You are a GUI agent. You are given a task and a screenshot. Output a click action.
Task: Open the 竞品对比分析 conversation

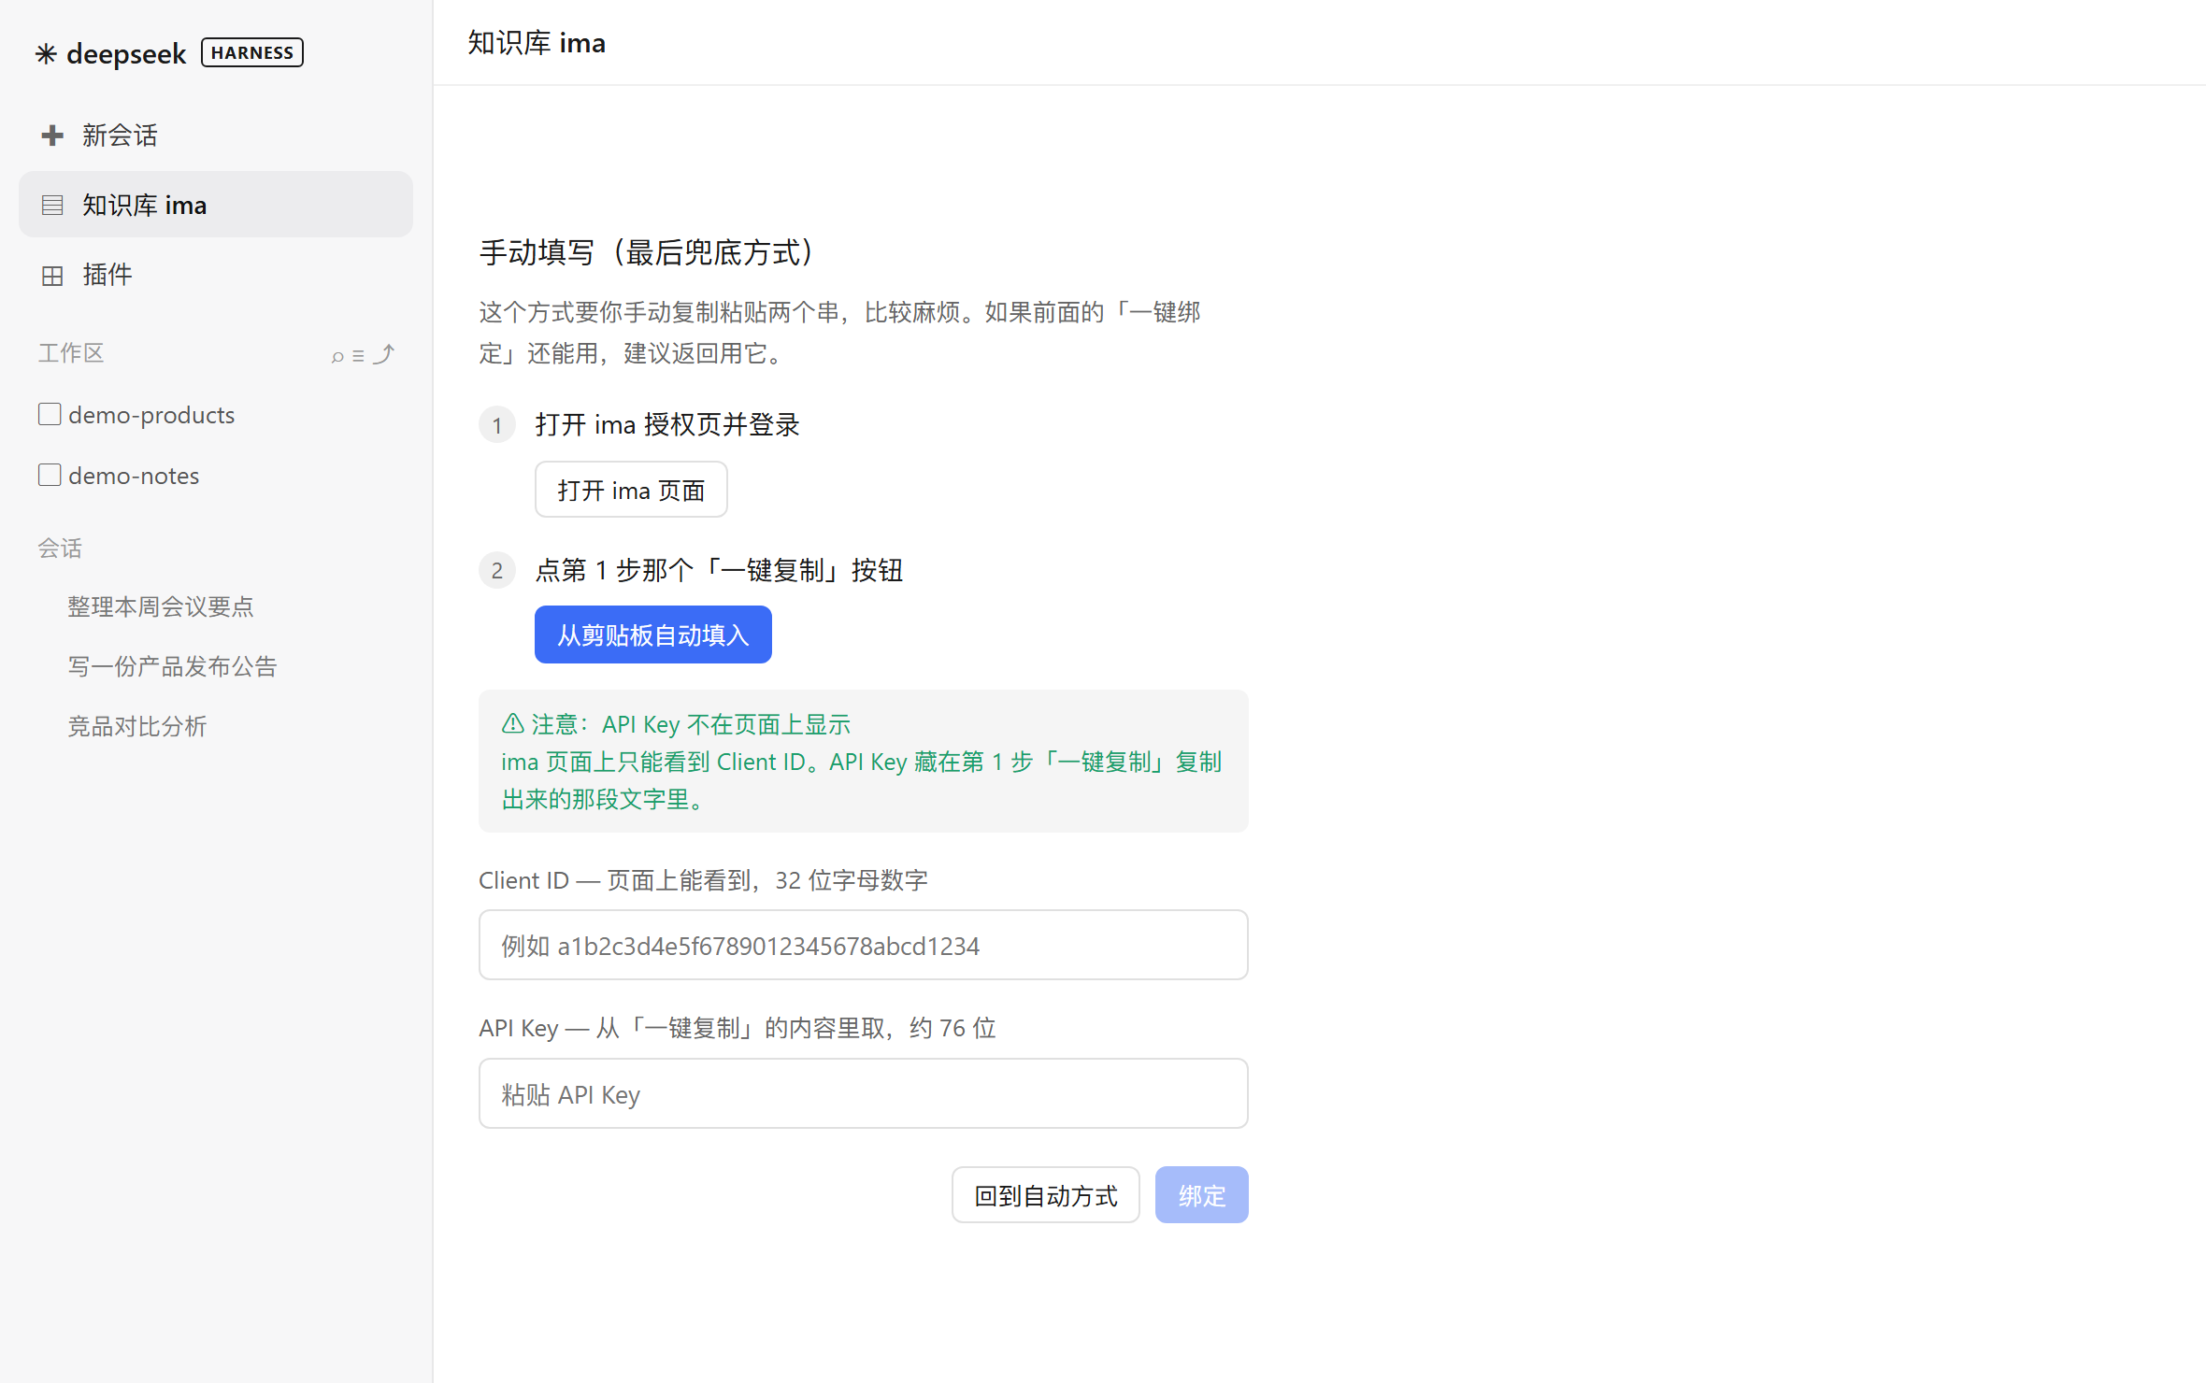coord(137,726)
